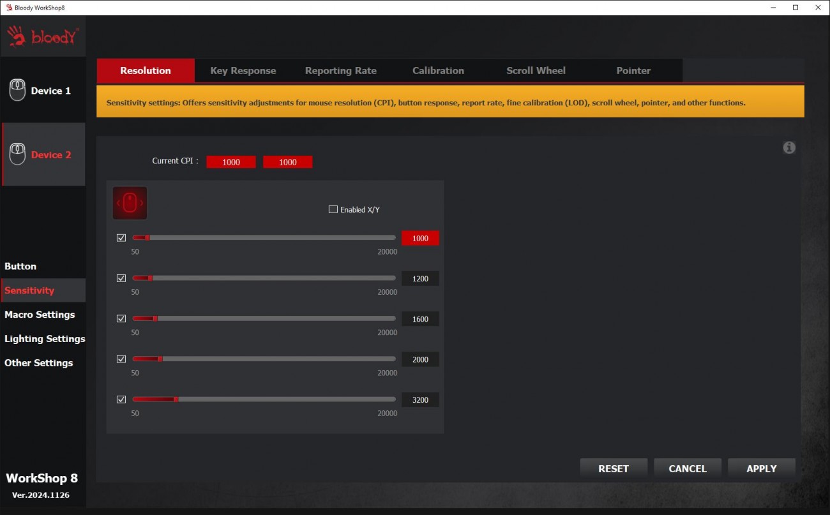Image resolution: width=830 pixels, height=515 pixels.
Task: Open Macro Settings in the sidebar
Action: coord(40,315)
